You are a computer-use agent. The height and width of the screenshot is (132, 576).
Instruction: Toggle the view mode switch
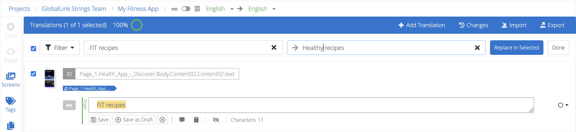coord(186,9)
